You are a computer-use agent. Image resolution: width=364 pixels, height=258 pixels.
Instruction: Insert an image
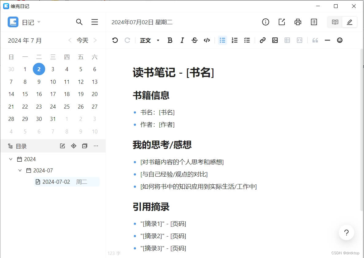[x=275, y=40]
